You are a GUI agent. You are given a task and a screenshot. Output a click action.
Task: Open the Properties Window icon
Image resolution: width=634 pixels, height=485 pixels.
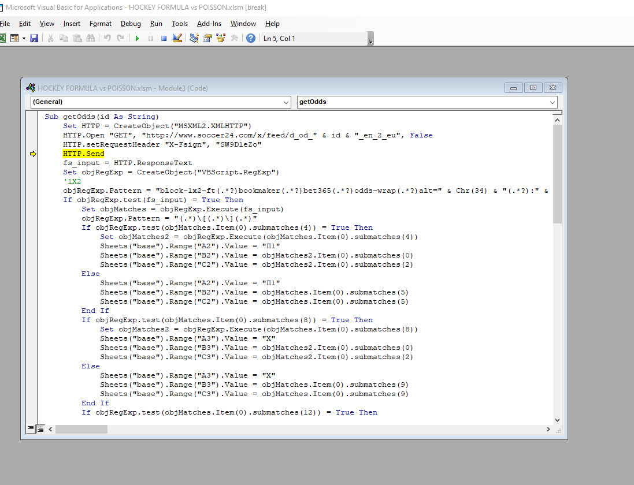tap(207, 39)
